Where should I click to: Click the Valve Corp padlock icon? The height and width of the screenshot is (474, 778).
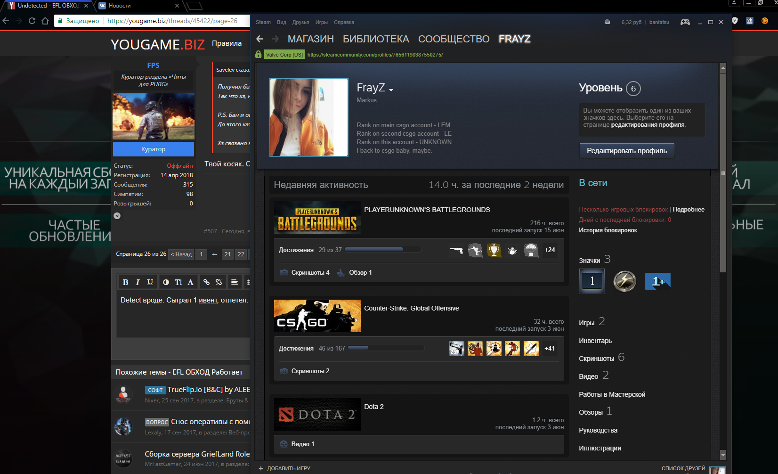(258, 55)
